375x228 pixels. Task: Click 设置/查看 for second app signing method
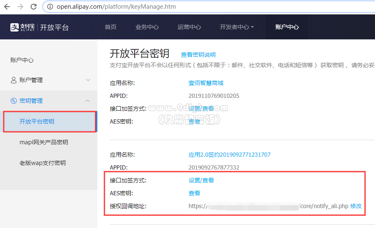point(201,180)
